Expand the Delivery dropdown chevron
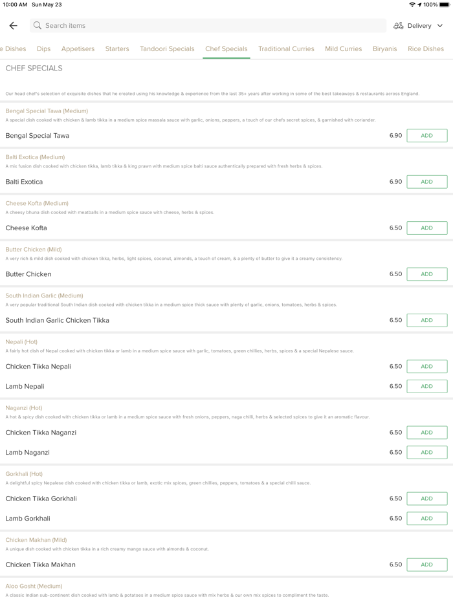 [x=440, y=26]
